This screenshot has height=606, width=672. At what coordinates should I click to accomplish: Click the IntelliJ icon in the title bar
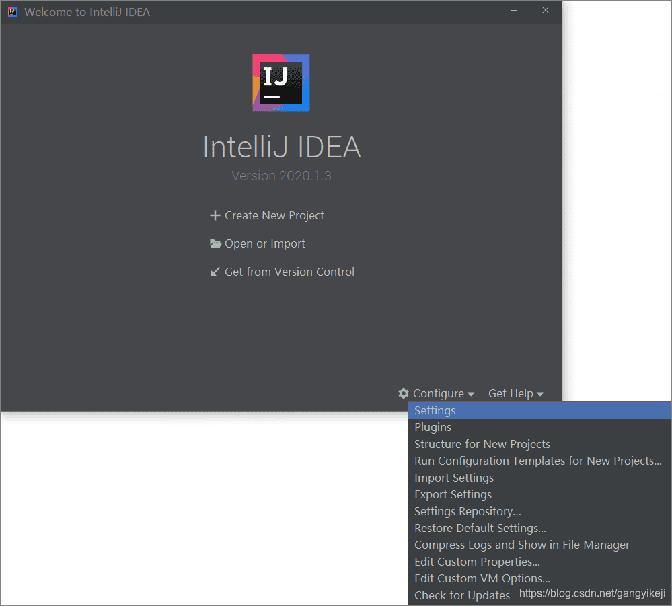tap(12, 12)
